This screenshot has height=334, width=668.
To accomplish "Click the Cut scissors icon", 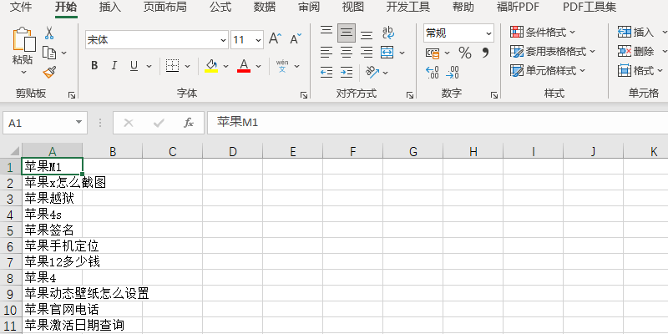I will [49, 33].
